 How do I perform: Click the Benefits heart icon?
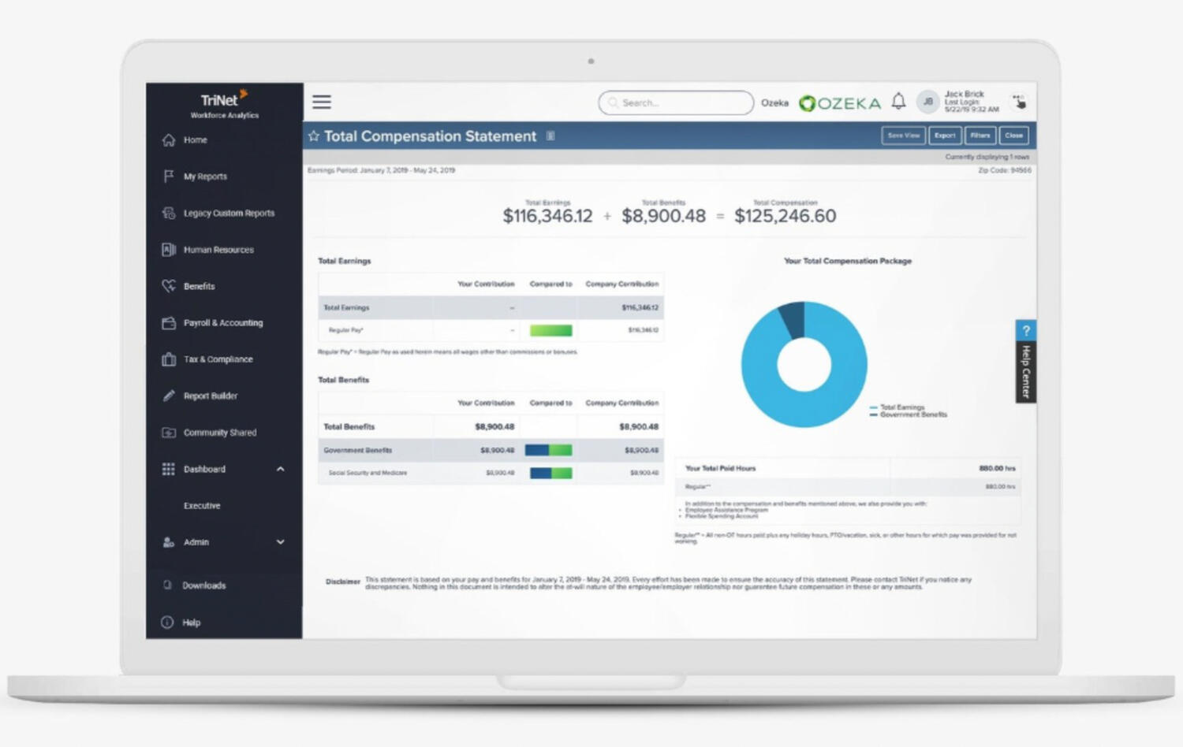pyautogui.click(x=169, y=286)
